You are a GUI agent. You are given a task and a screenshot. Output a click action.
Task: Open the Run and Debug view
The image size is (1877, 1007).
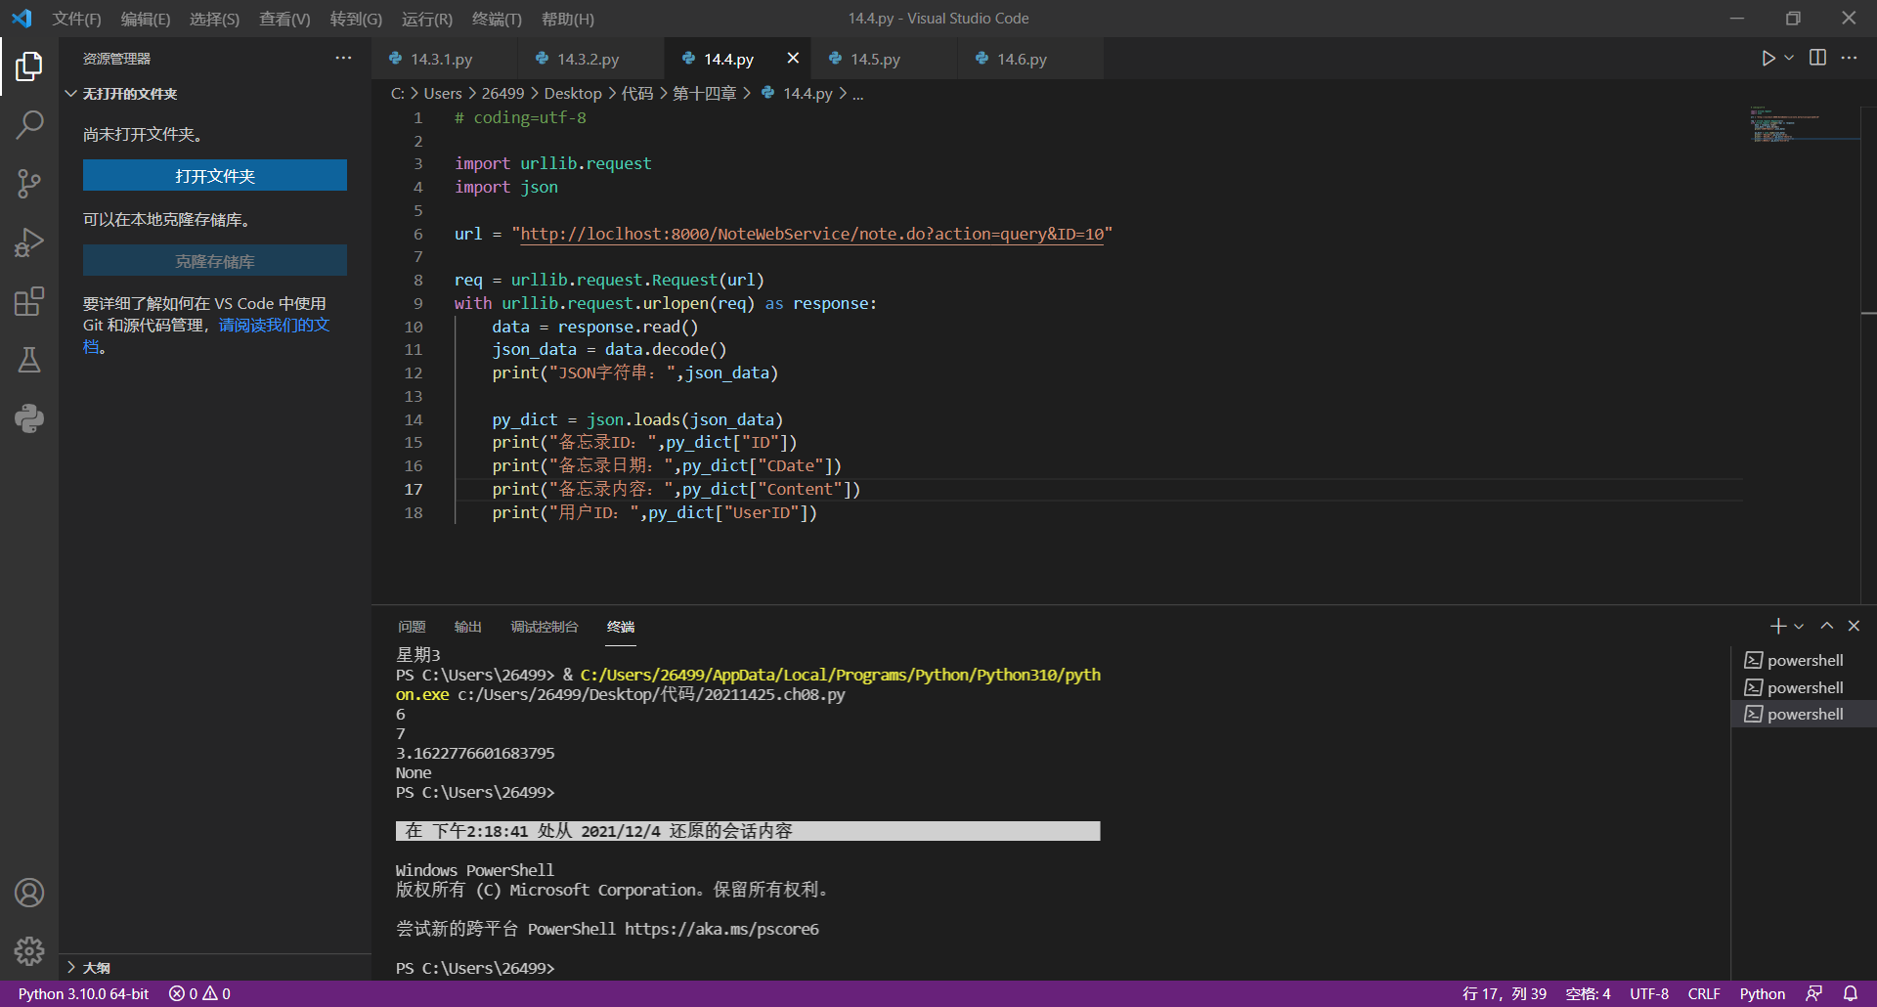29,242
